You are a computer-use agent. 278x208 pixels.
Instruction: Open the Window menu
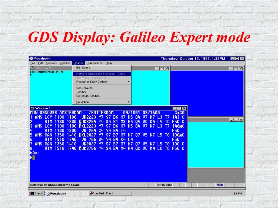click(65, 63)
